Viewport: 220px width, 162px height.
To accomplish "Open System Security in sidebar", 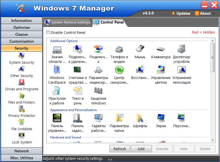I will 22,58.
